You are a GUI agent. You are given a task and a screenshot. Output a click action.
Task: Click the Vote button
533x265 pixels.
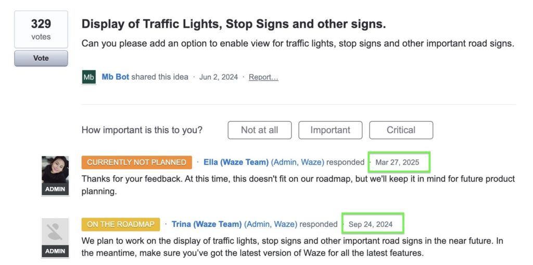click(41, 58)
